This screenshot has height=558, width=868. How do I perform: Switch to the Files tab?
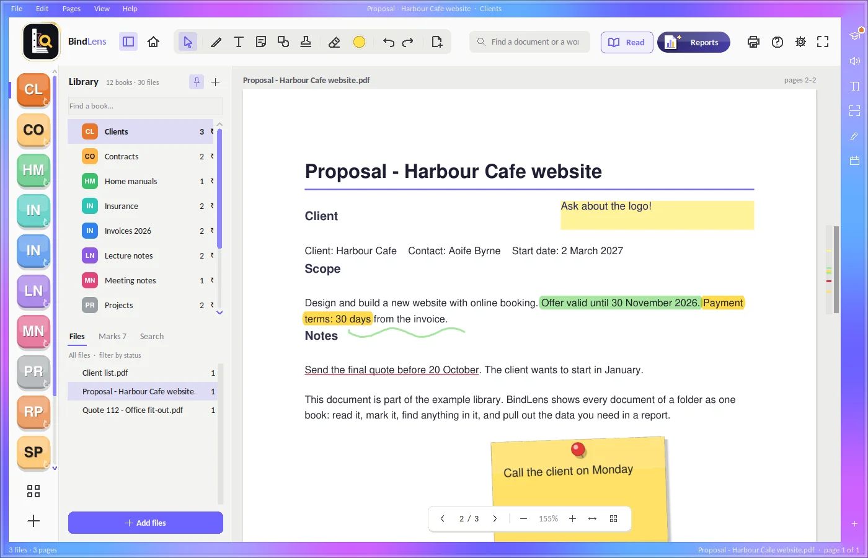[x=77, y=336]
